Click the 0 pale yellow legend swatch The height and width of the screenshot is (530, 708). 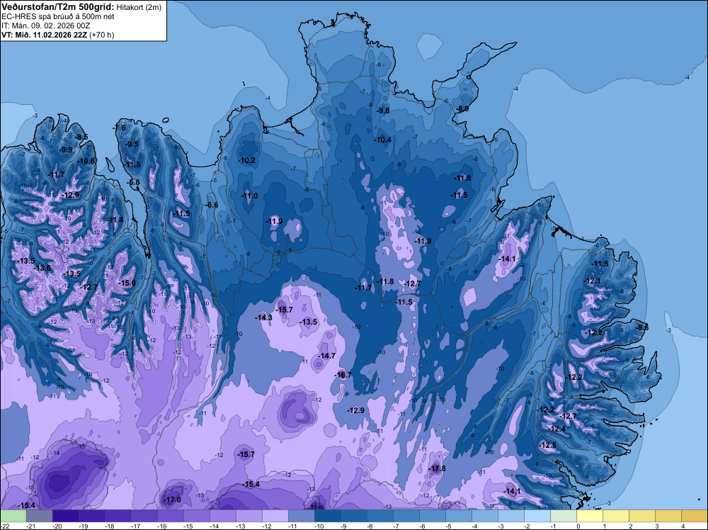pyautogui.click(x=589, y=516)
